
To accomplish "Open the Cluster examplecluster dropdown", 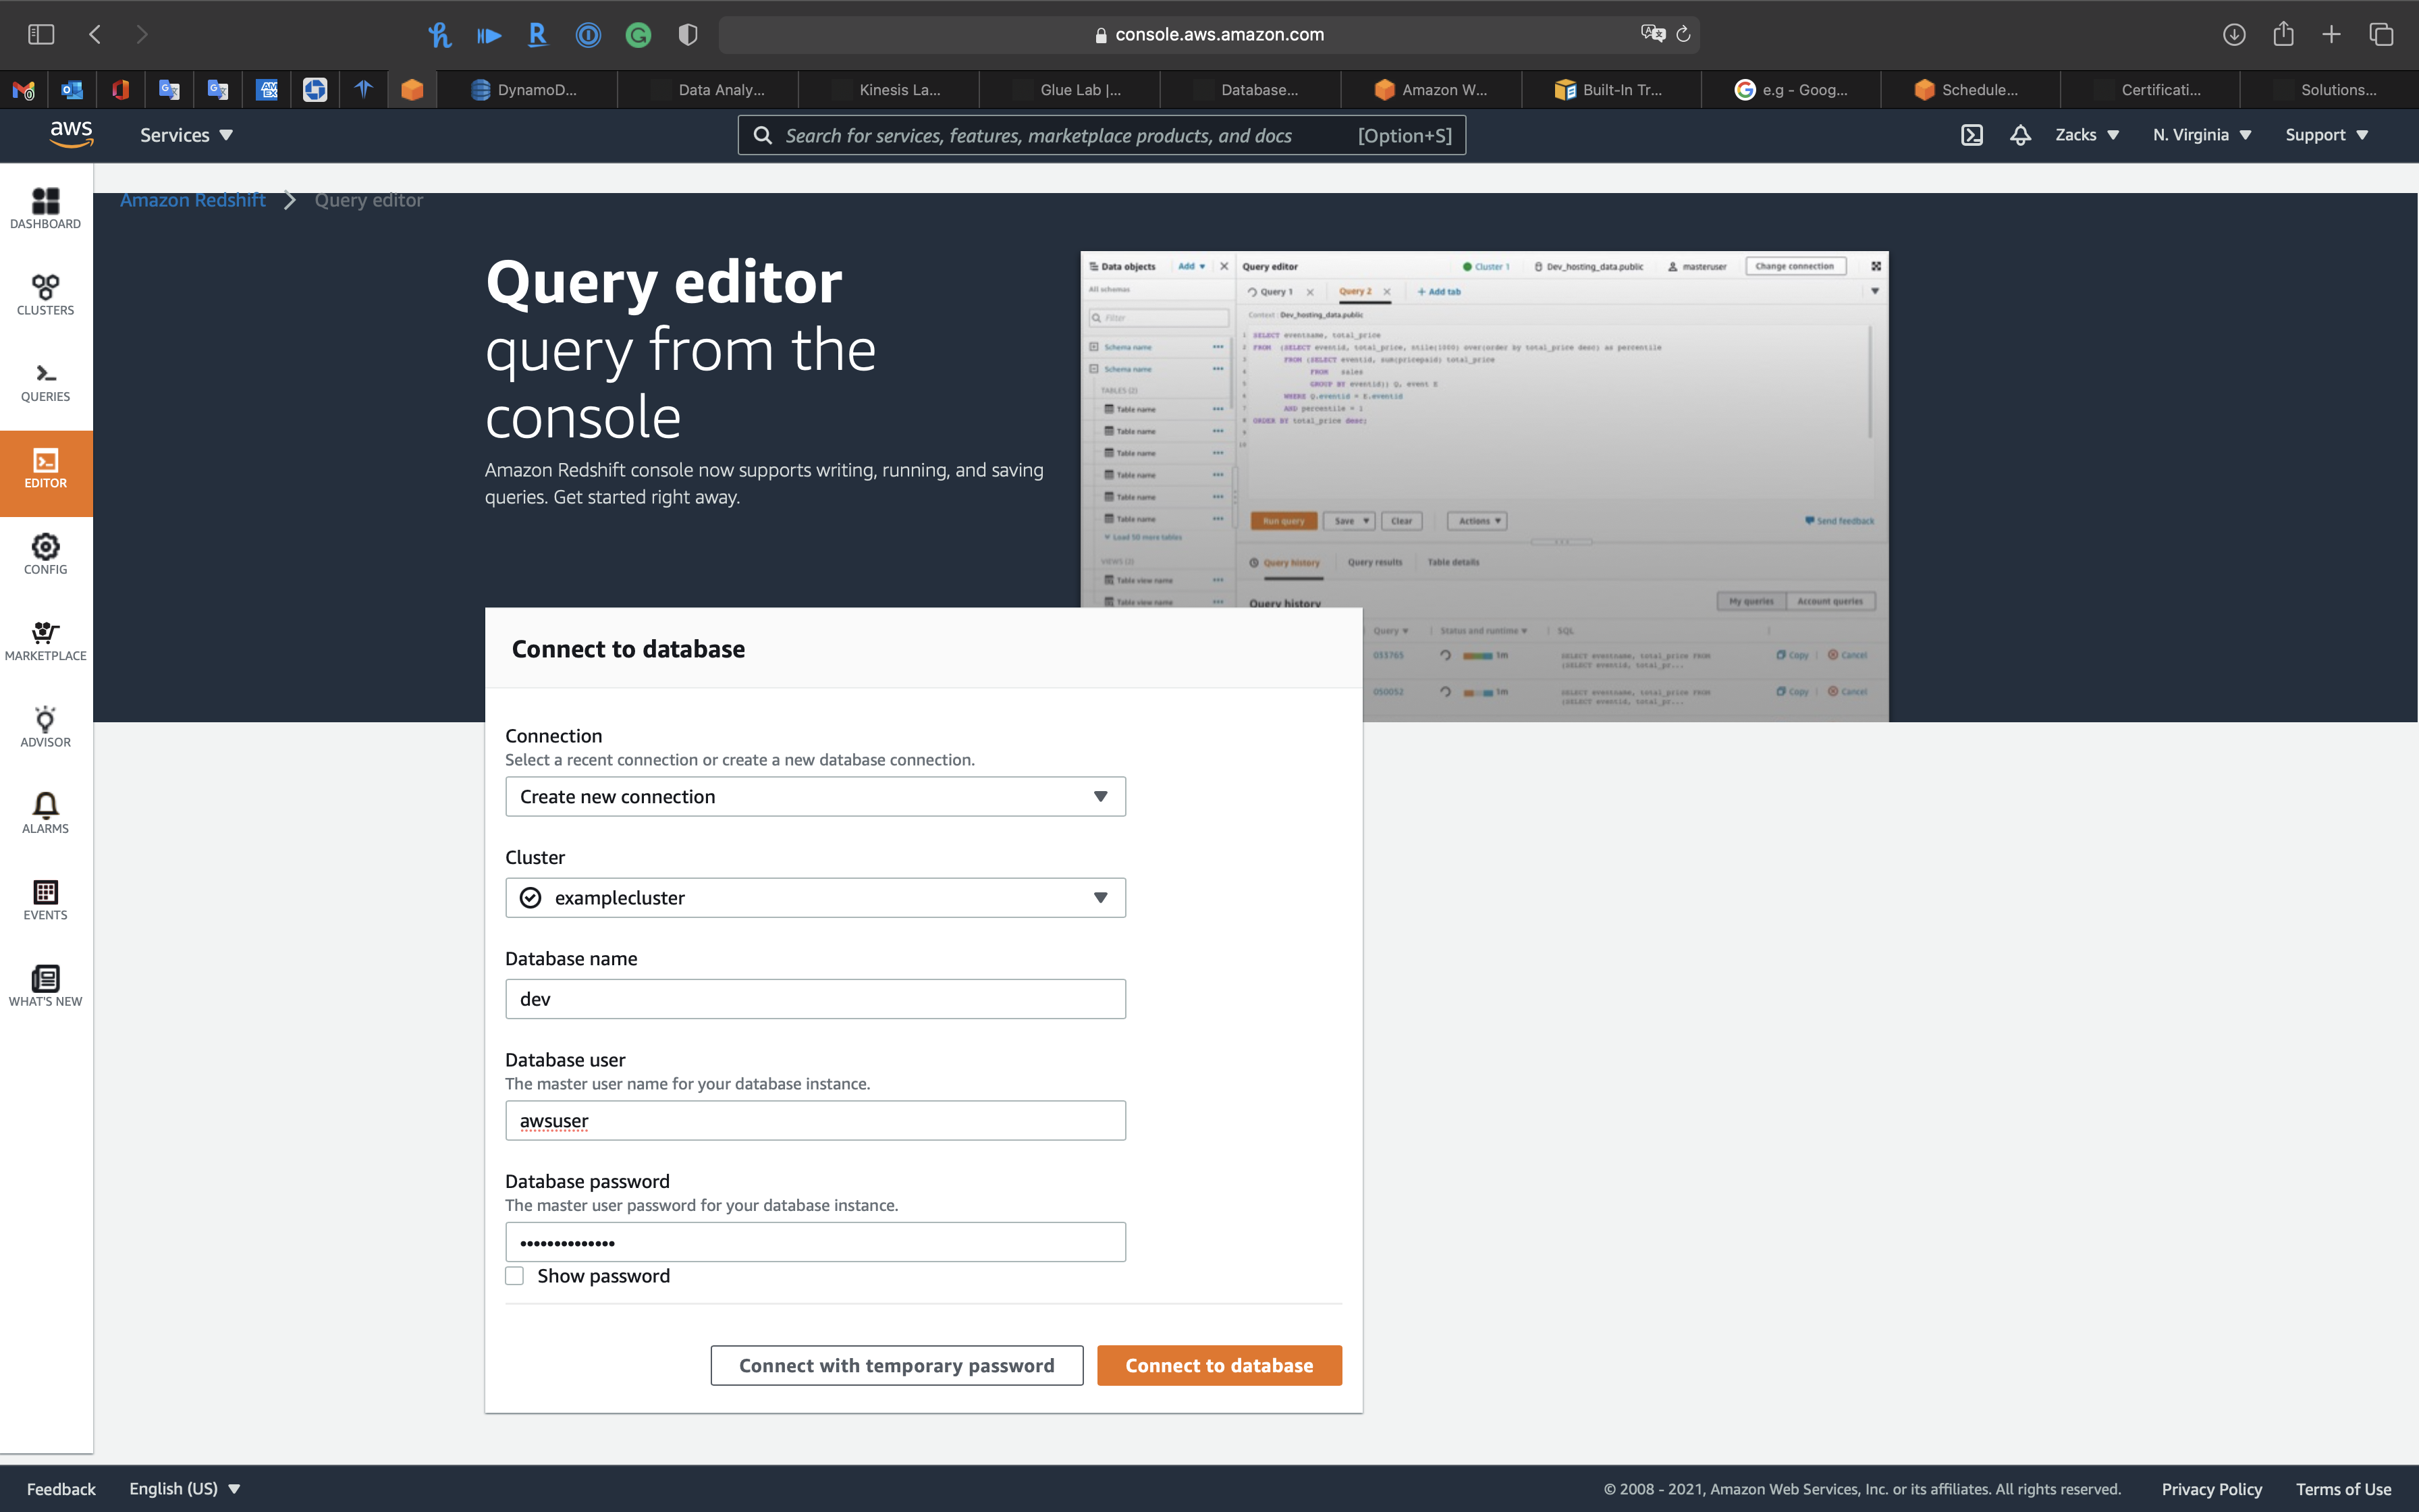I will tap(815, 898).
